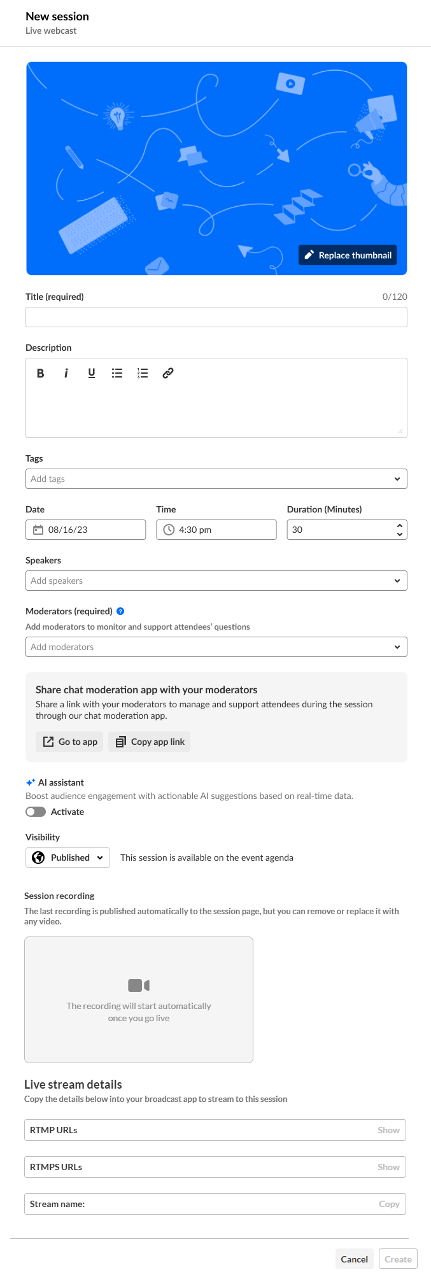Screen dimensions: 431x1272
Task: Cancel the new session form
Action: pos(354,1259)
